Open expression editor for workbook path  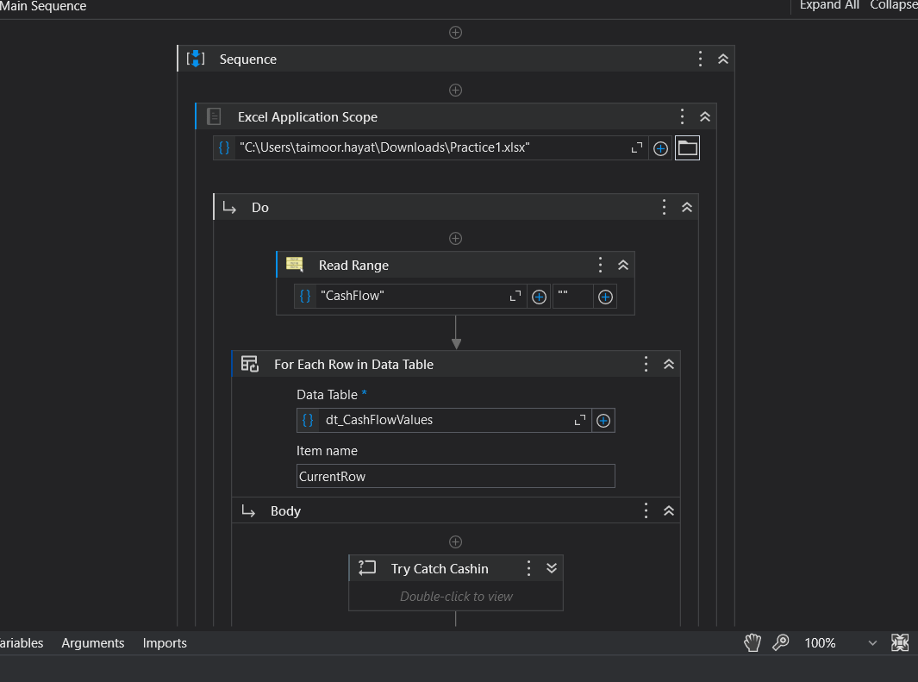[637, 148]
